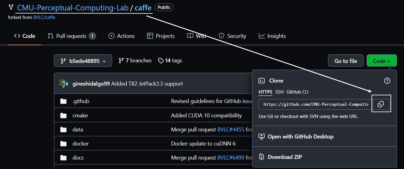Open the Code tab
The width and height of the screenshot is (404, 169).
coord(25,36)
